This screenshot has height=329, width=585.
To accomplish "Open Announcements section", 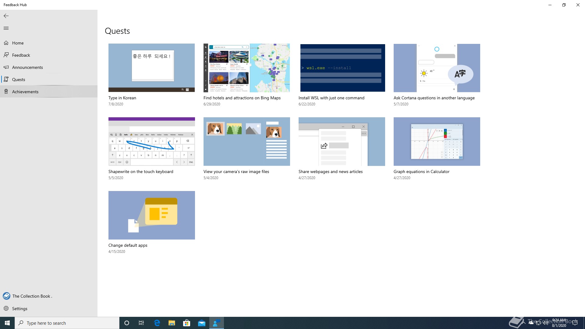I will tap(49, 67).
